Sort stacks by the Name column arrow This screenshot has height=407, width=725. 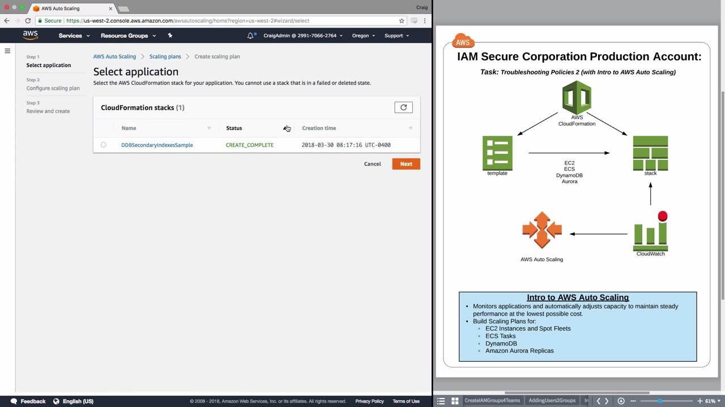coord(209,128)
